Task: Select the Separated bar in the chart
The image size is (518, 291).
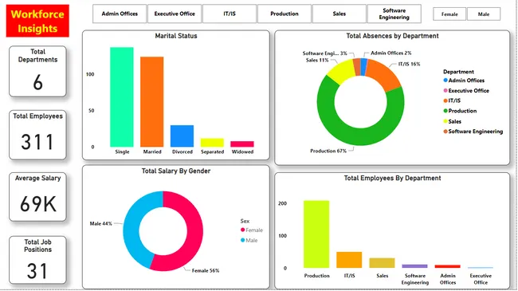Action: tap(212, 143)
